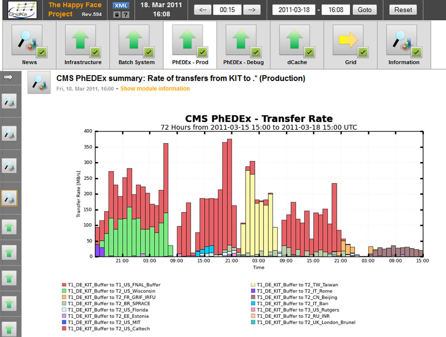
Task: Click legend text T1_DE_KIT_Buffer to T3_US_Rutgers
Action: click(298, 310)
